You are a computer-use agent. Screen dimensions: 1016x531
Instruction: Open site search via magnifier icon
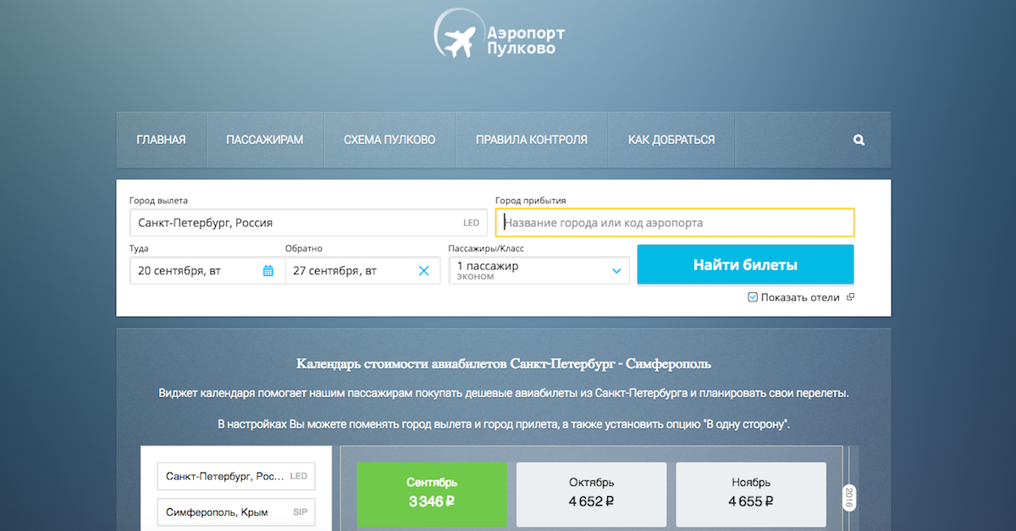(x=859, y=141)
